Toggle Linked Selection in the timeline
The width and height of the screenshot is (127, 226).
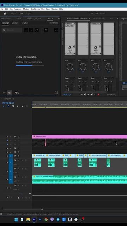click(x=13, y=106)
